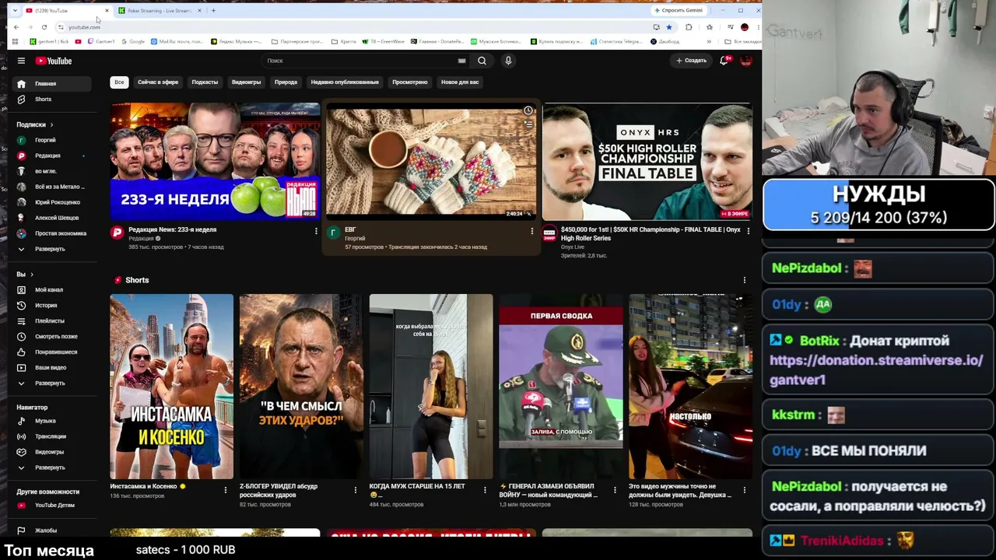
Task: Open more options for Редакция News video
Action: [316, 231]
